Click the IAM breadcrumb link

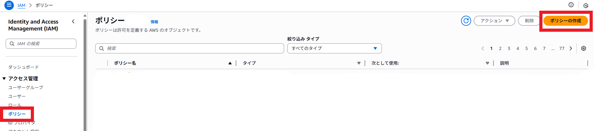21,5
